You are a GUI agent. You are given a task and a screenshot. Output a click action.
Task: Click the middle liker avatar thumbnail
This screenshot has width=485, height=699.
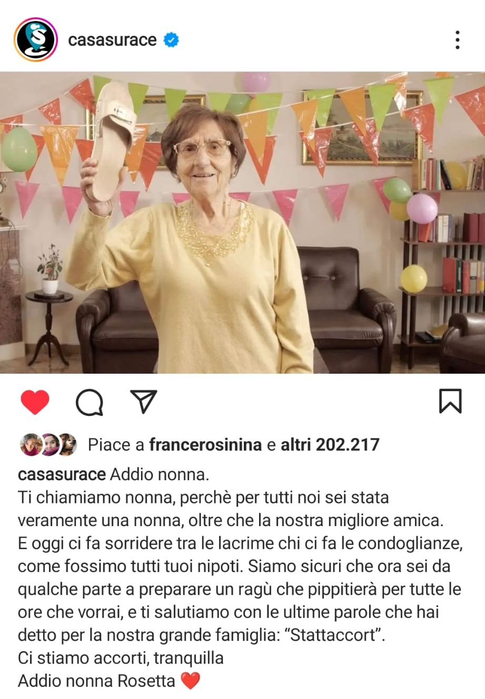click(x=50, y=444)
